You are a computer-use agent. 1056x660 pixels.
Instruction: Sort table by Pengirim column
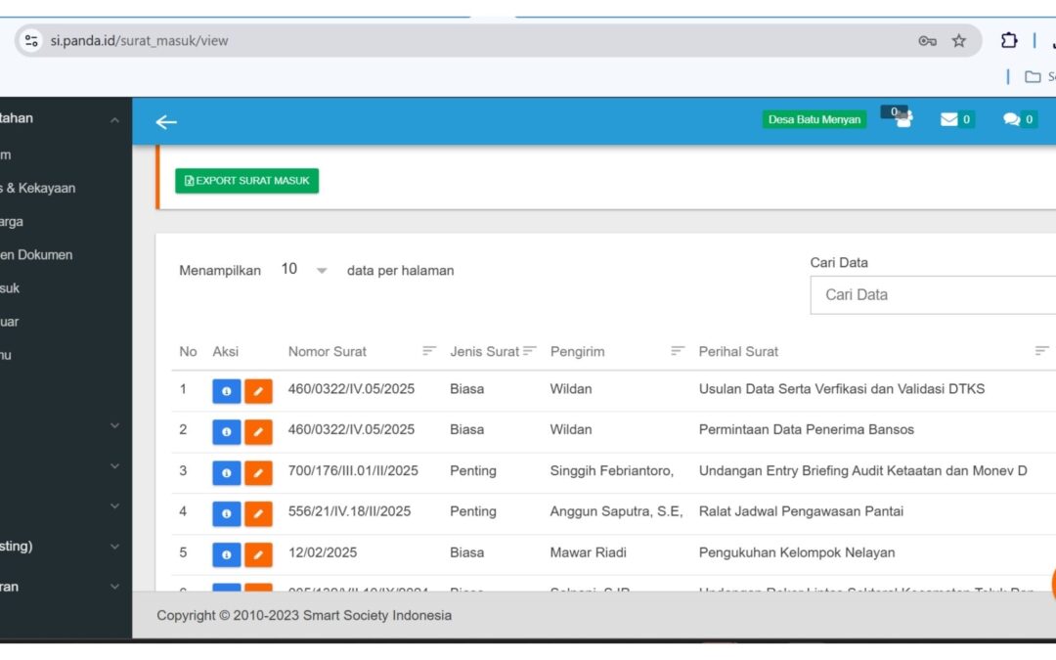(x=678, y=351)
